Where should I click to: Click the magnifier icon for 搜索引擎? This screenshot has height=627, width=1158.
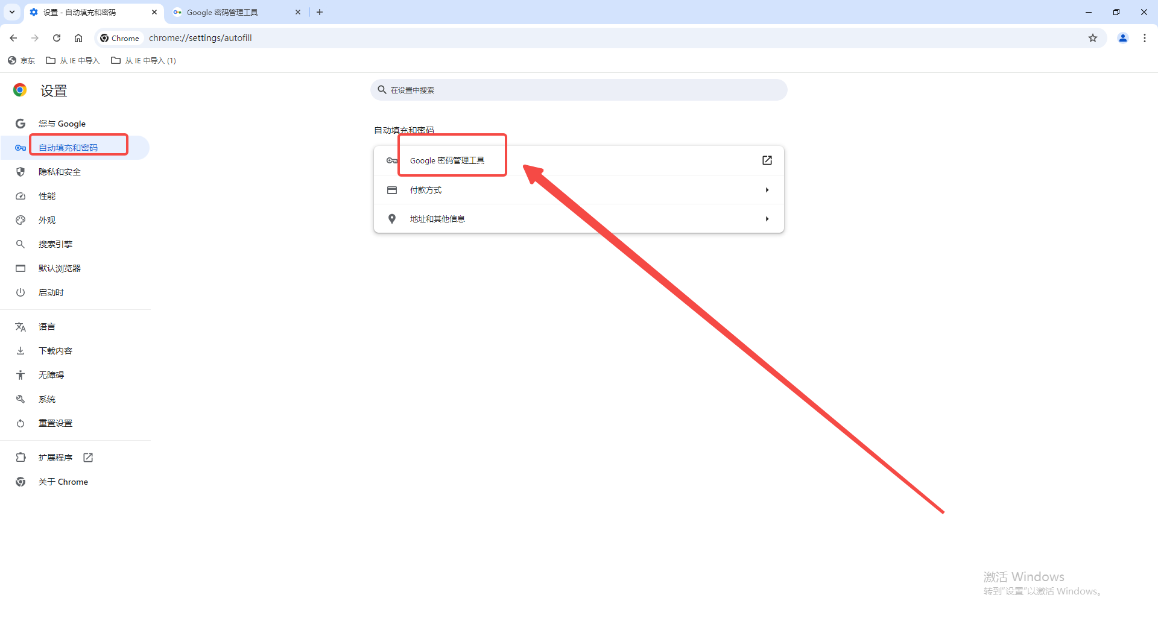21,244
